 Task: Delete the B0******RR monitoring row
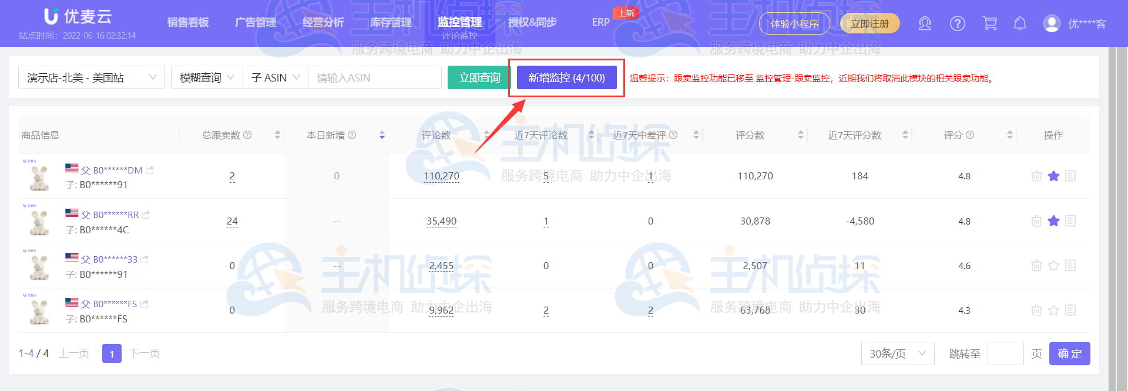1036,221
